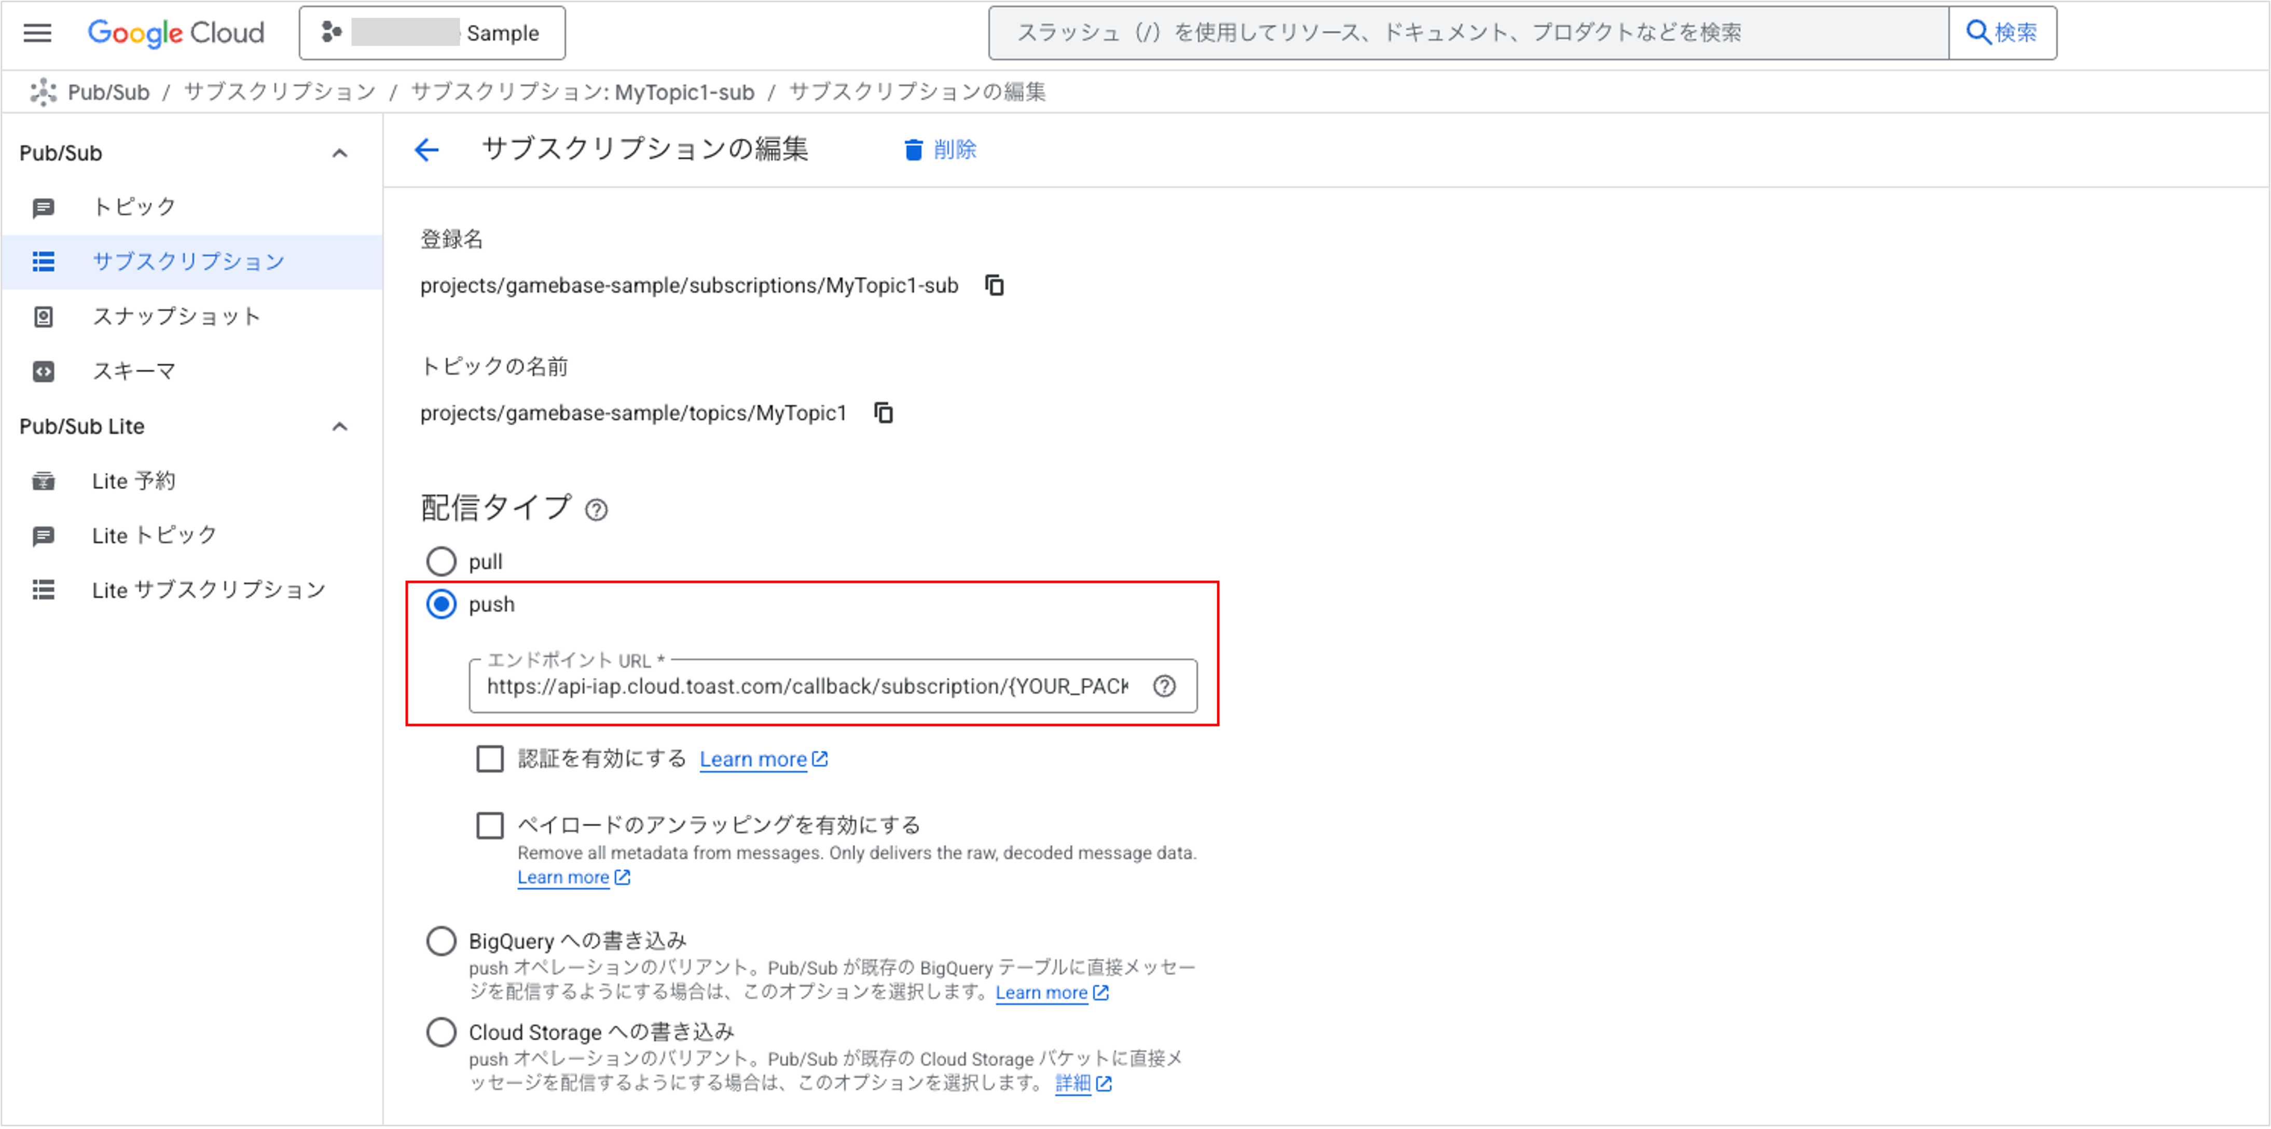Go back with the left arrow
Screen dimensions: 2271x1129
pyautogui.click(x=426, y=150)
